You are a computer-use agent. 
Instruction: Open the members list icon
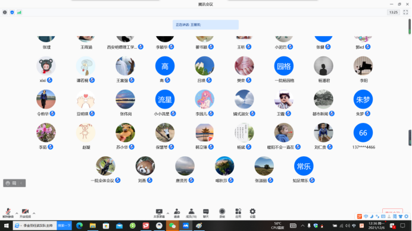click(191, 213)
